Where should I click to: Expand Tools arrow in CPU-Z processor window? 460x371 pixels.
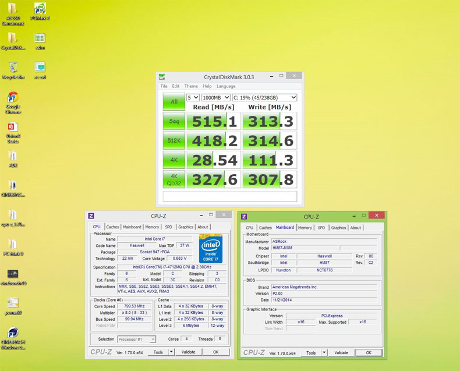point(171,352)
